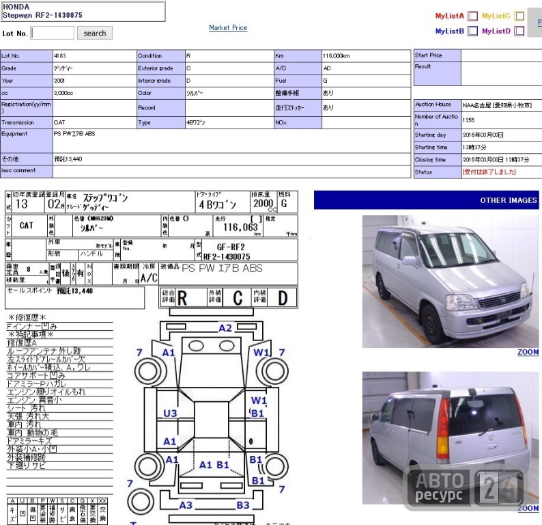Click the front view car thumbnail
The image size is (542, 525).
(x=451, y=282)
